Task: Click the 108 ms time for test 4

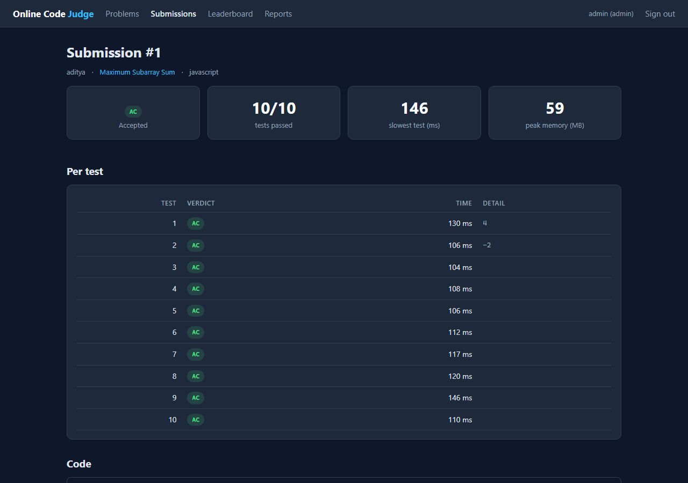Action: coord(460,289)
